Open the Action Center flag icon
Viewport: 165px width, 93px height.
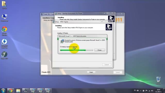tap(146, 91)
